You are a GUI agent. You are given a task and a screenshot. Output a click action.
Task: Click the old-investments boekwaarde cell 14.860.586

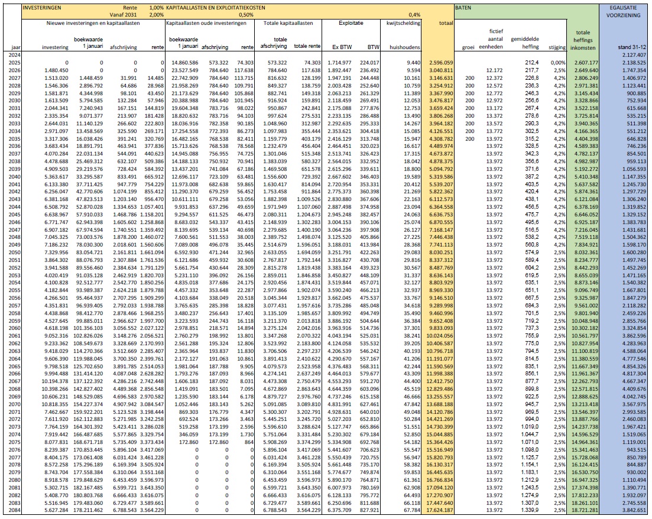point(185,63)
